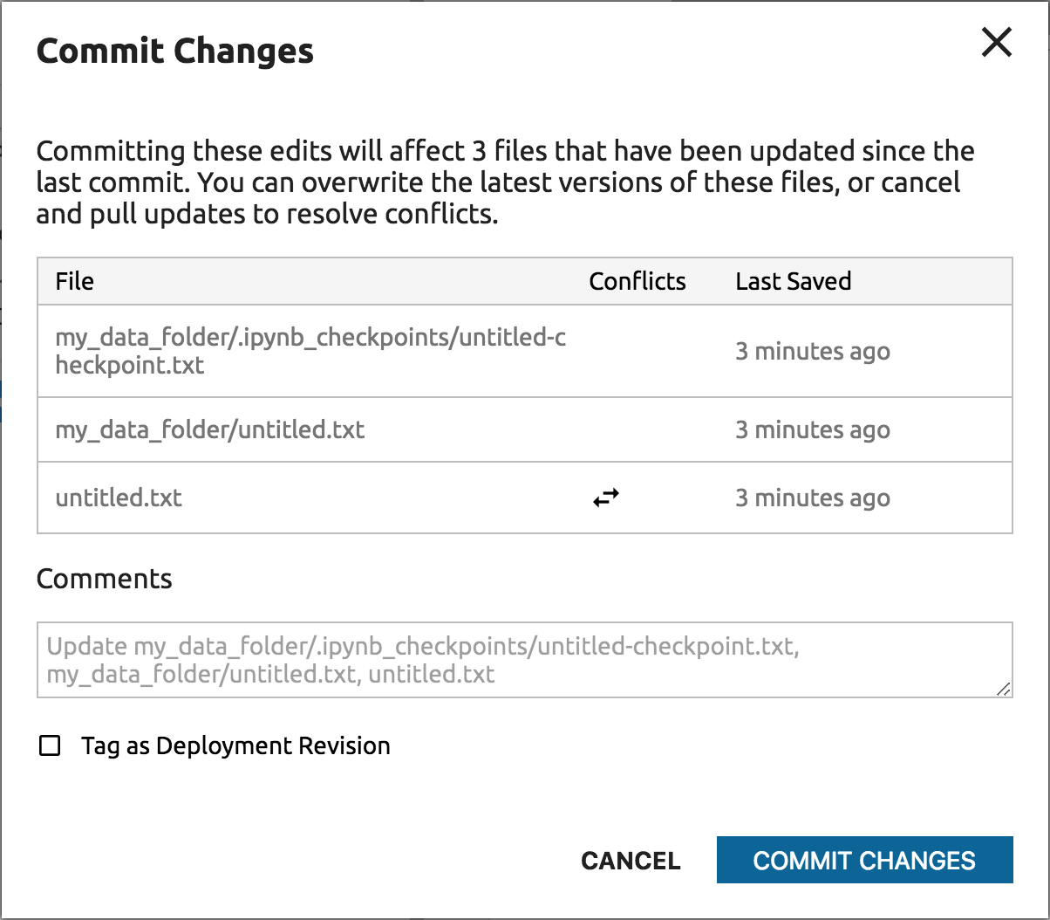The width and height of the screenshot is (1050, 920).
Task: Click the Conflicts column header
Action: pos(637,281)
